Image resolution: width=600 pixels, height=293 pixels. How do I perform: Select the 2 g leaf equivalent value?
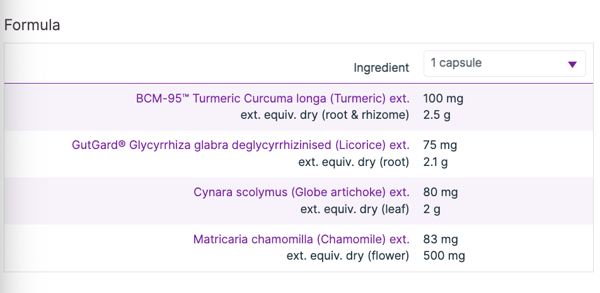point(432,209)
